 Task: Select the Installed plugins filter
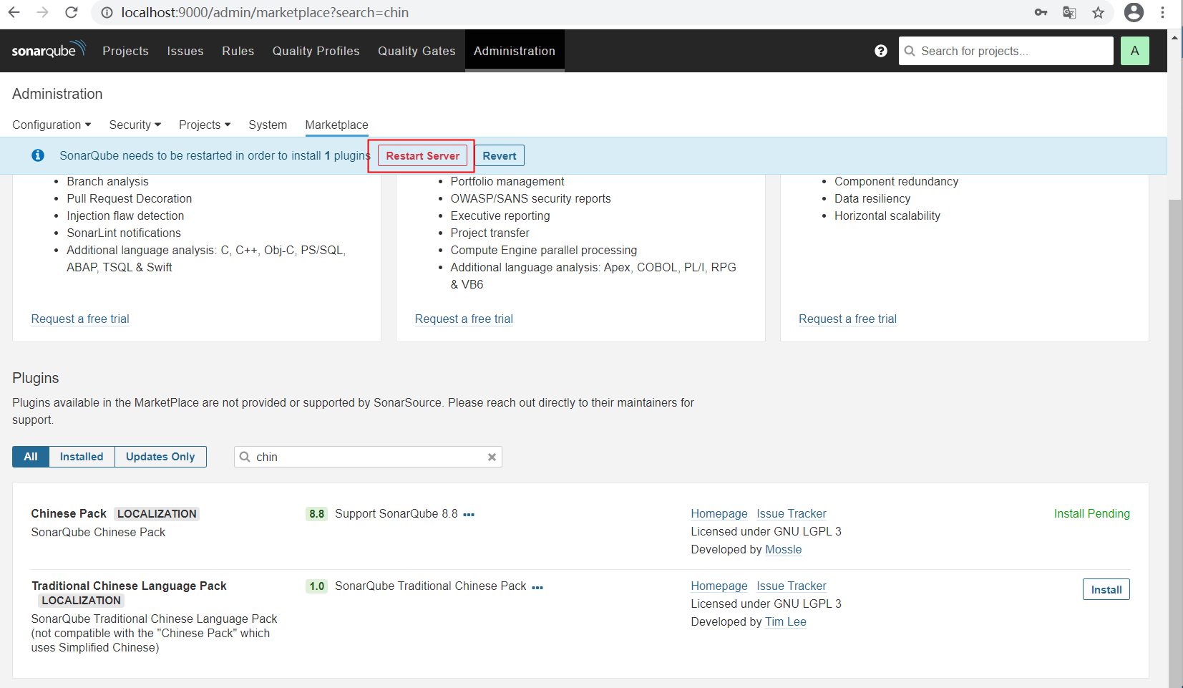[82, 457]
